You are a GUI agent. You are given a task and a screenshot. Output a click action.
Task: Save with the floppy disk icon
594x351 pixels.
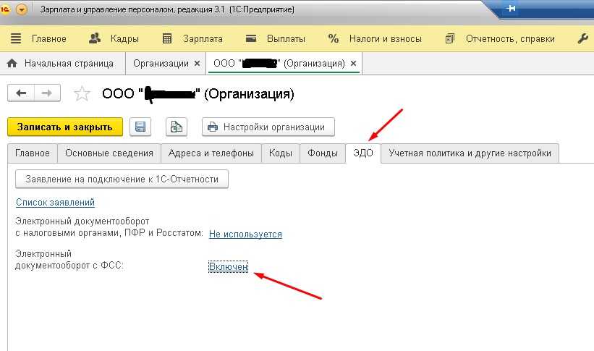(140, 127)
